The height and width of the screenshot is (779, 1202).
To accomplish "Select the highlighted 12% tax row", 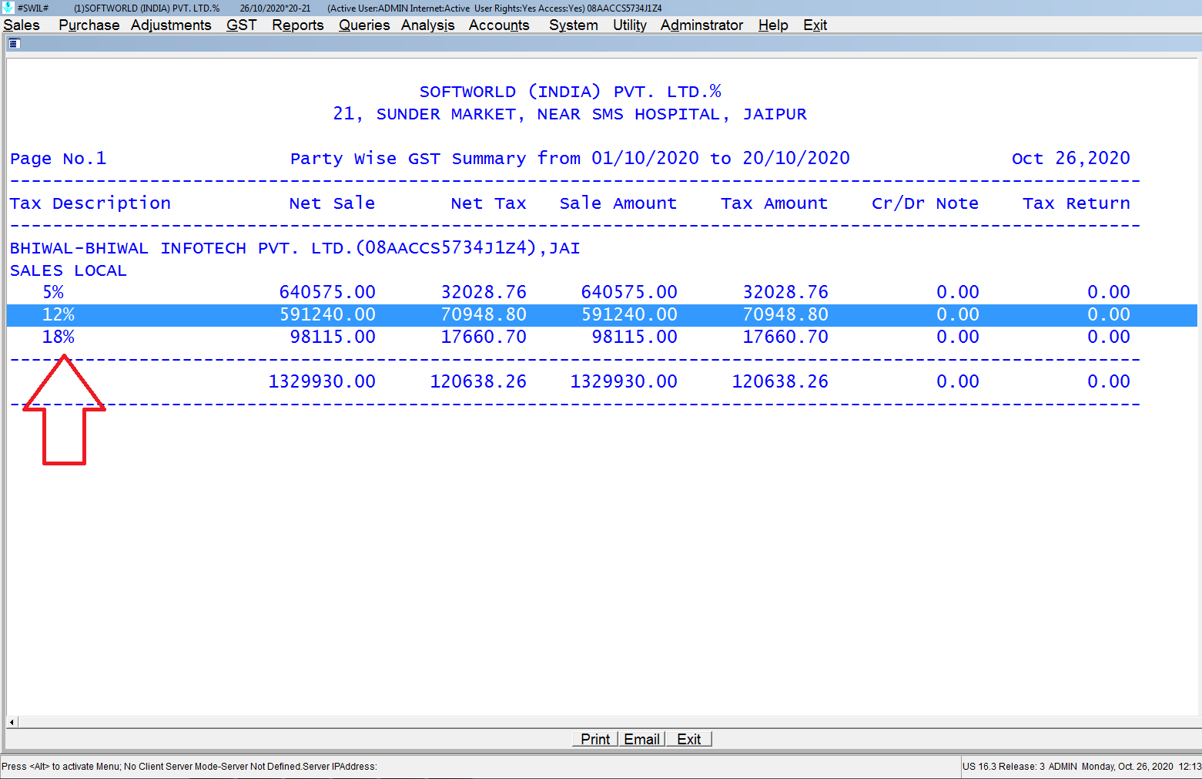I will (x=601, y=314).
